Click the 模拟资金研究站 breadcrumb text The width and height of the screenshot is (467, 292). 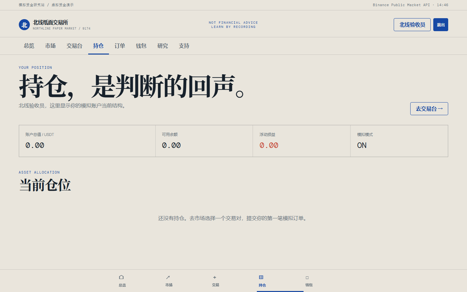[31, 5]
